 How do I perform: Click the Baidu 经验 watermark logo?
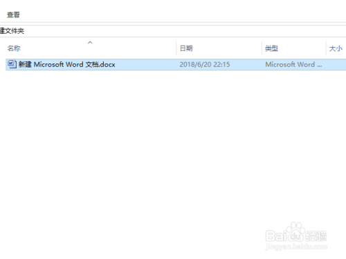(296, 233)
